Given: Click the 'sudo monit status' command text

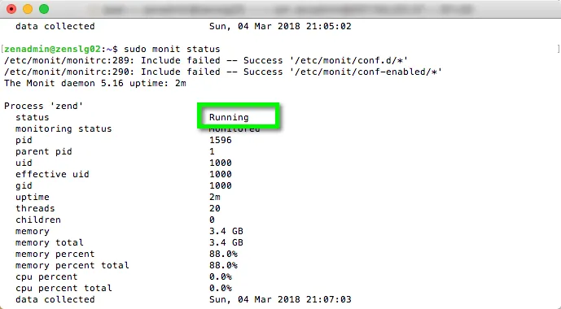Looking at the screenshot, I should pyautogui.click(x=172, y=49).
